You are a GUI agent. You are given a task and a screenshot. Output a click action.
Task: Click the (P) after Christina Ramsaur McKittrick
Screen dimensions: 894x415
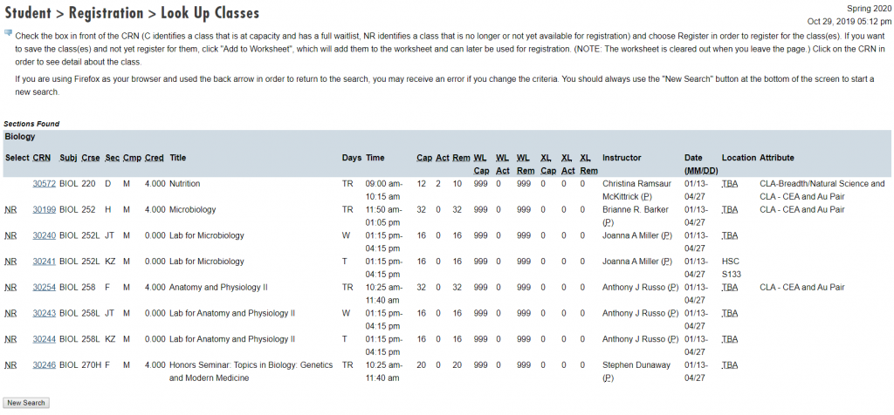tap(646, 197)
